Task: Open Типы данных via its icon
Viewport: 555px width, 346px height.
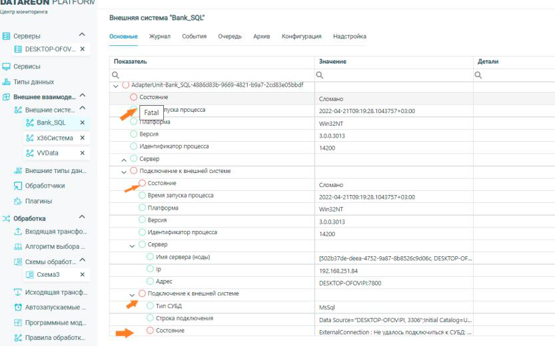Action: [7, 82]
